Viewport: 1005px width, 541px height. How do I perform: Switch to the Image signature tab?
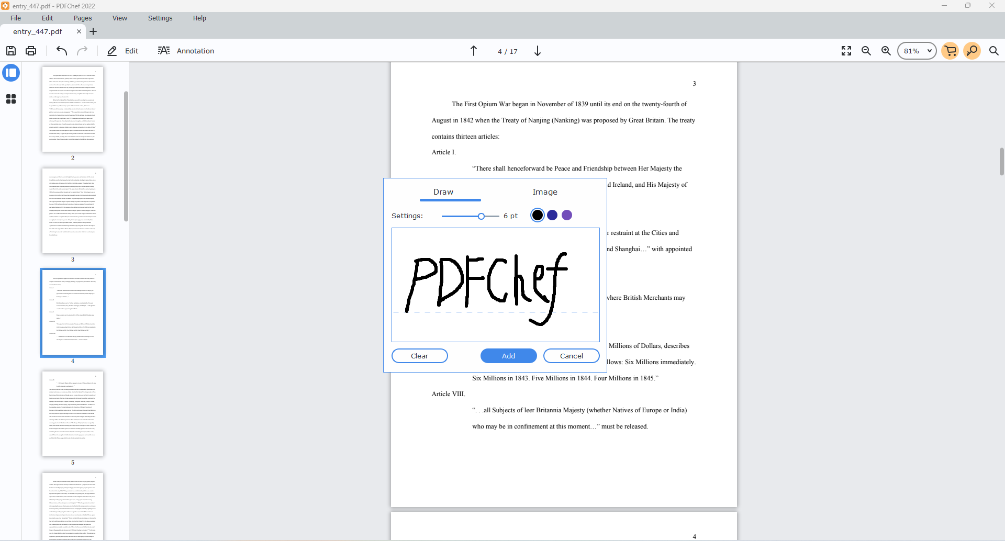point(545,192)
